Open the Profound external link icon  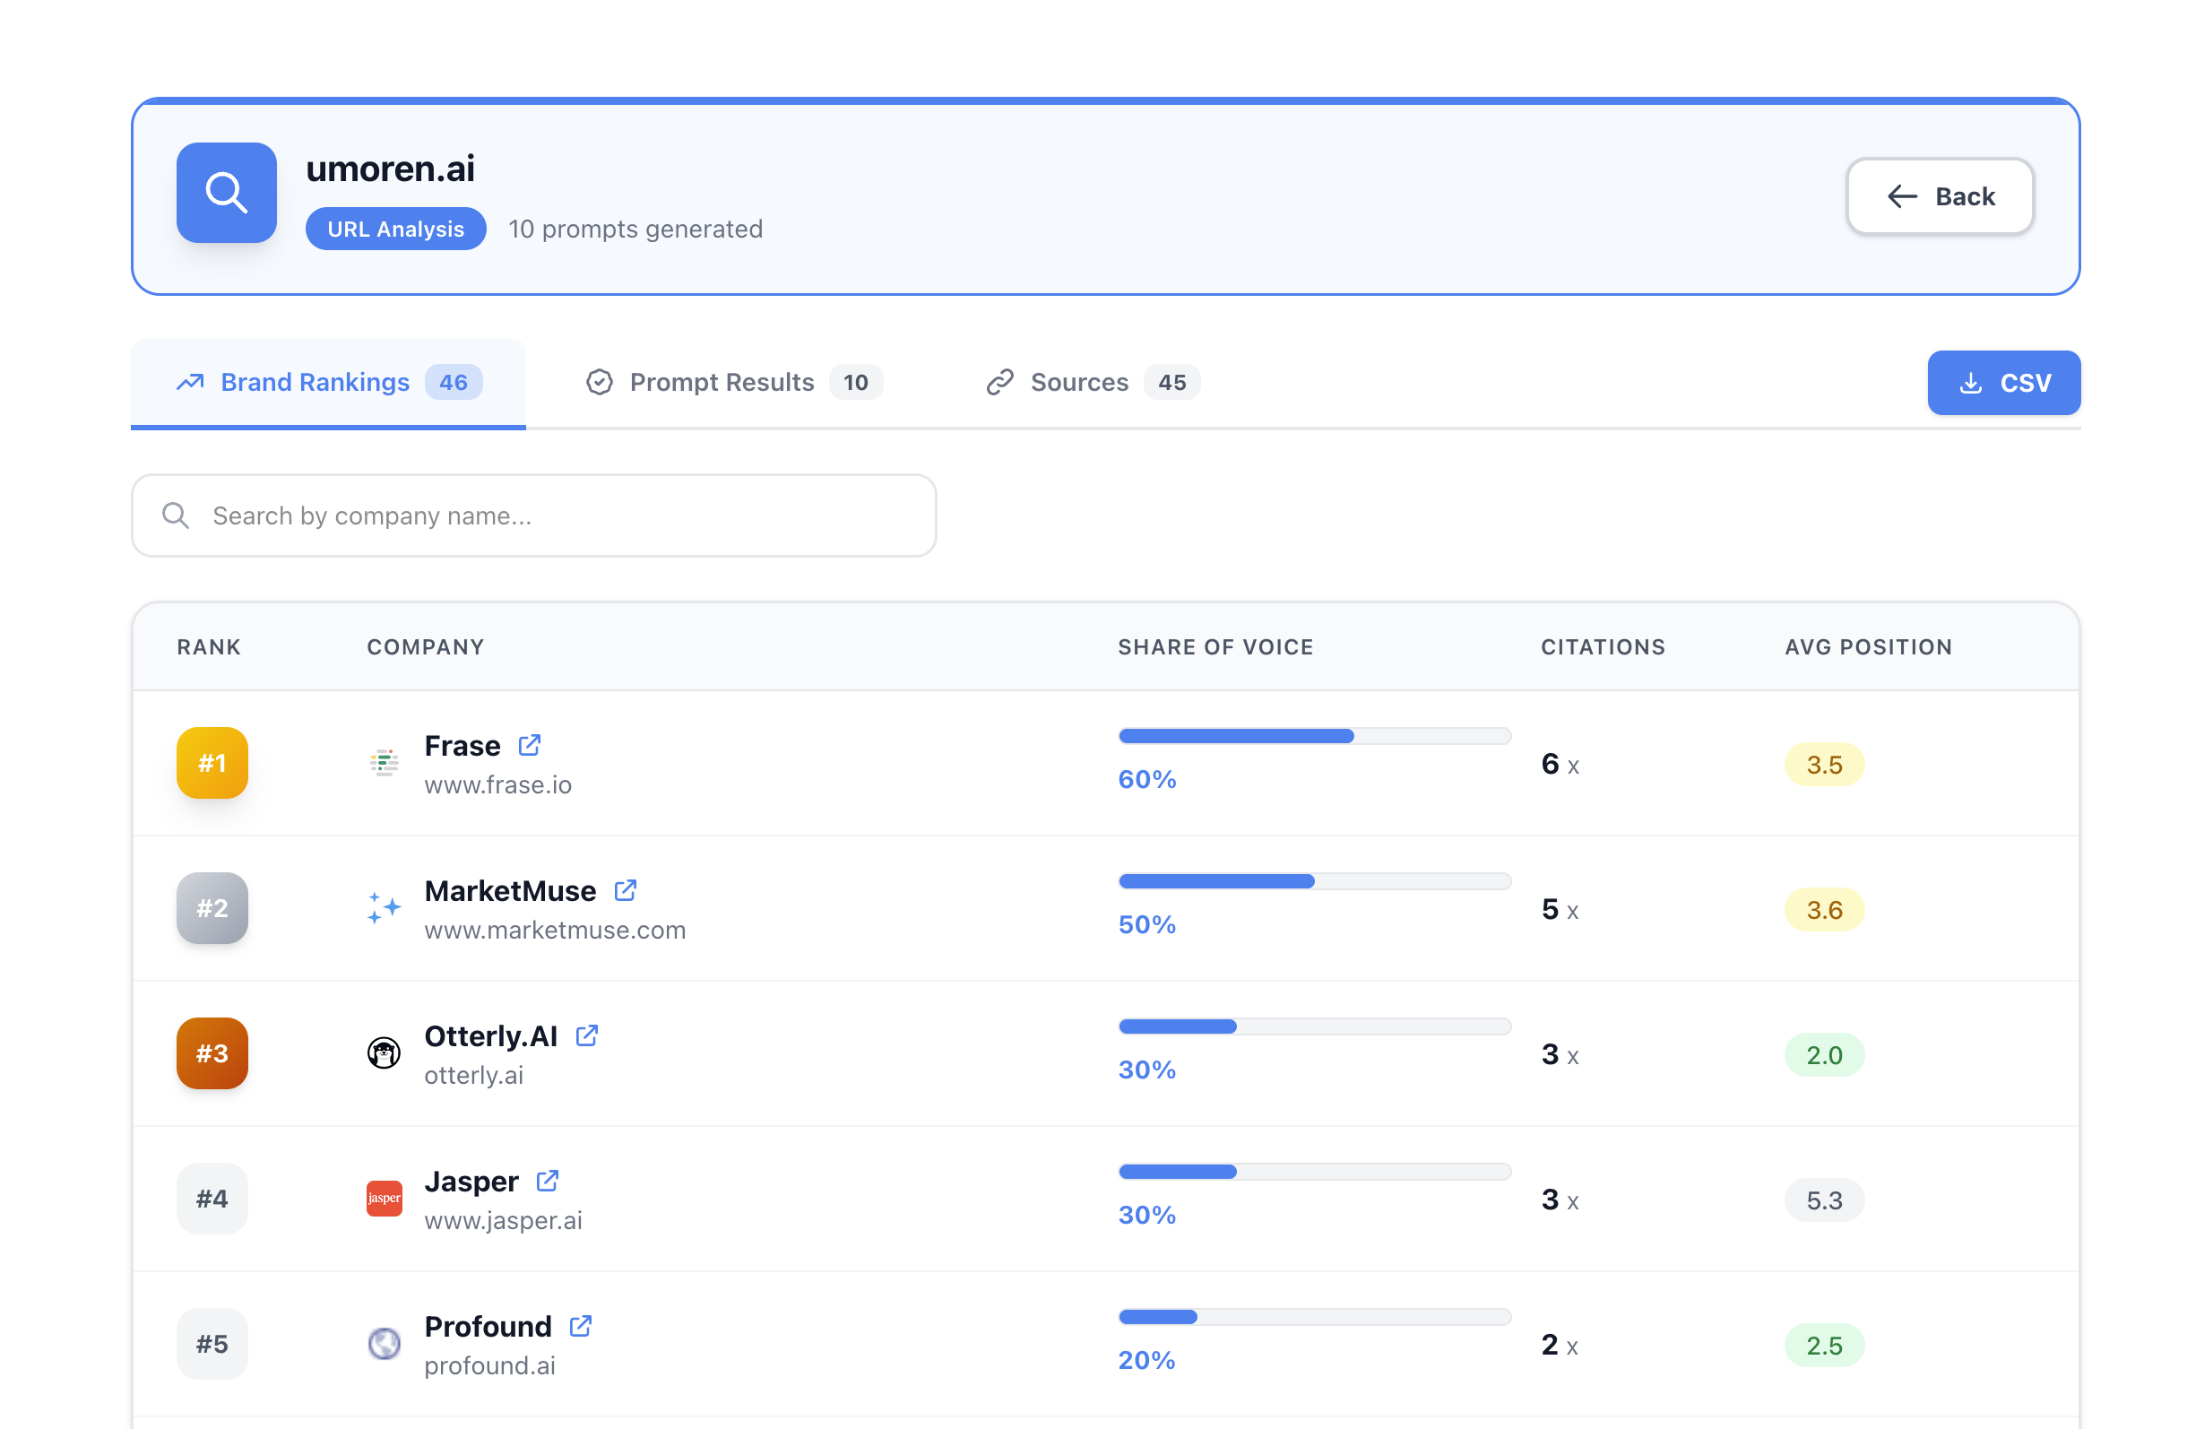click(x=580, y=1326)
